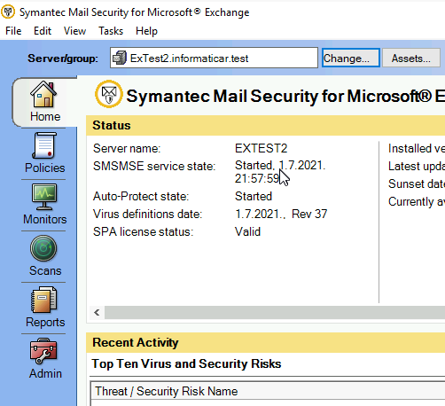The height and width of the screenshot is (406, 445).
Task: Open the Policies scroll icon
Action: (44, 145)
